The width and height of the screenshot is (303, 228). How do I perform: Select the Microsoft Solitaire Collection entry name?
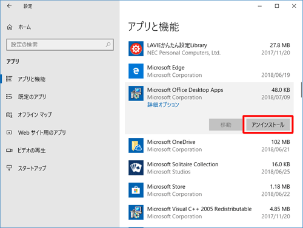tap(182, 164)
